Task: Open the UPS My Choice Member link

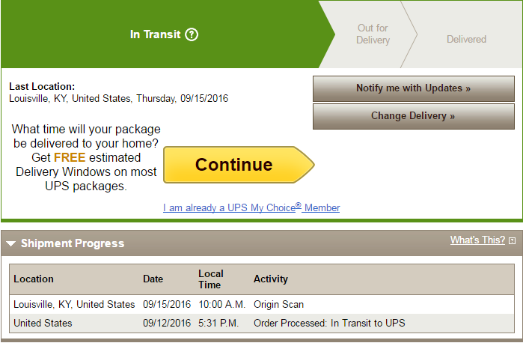Action: [251, 207]
